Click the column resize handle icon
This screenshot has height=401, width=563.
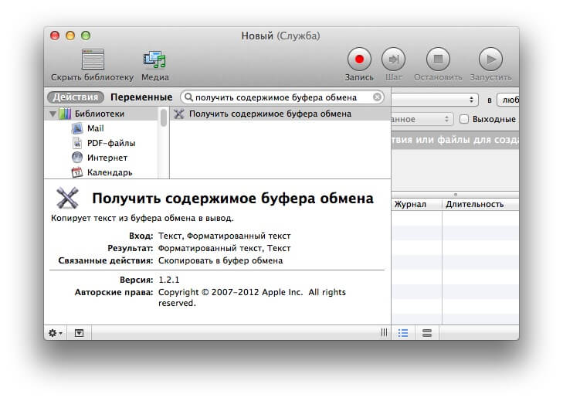[x=384, y=333]
